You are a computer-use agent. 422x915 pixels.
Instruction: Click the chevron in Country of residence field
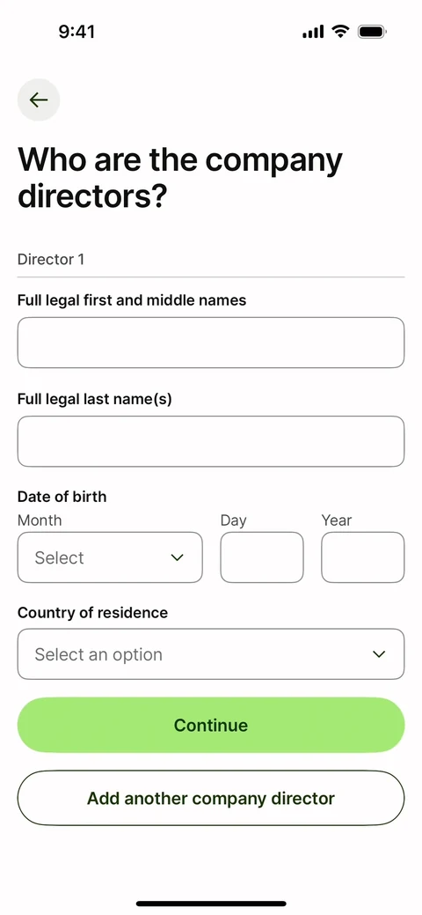pyautogui.click(x=379, y=654)
